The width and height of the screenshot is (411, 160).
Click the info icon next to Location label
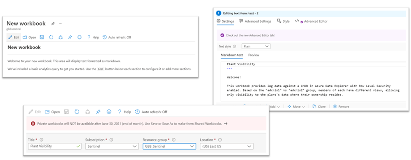(220, 140)
